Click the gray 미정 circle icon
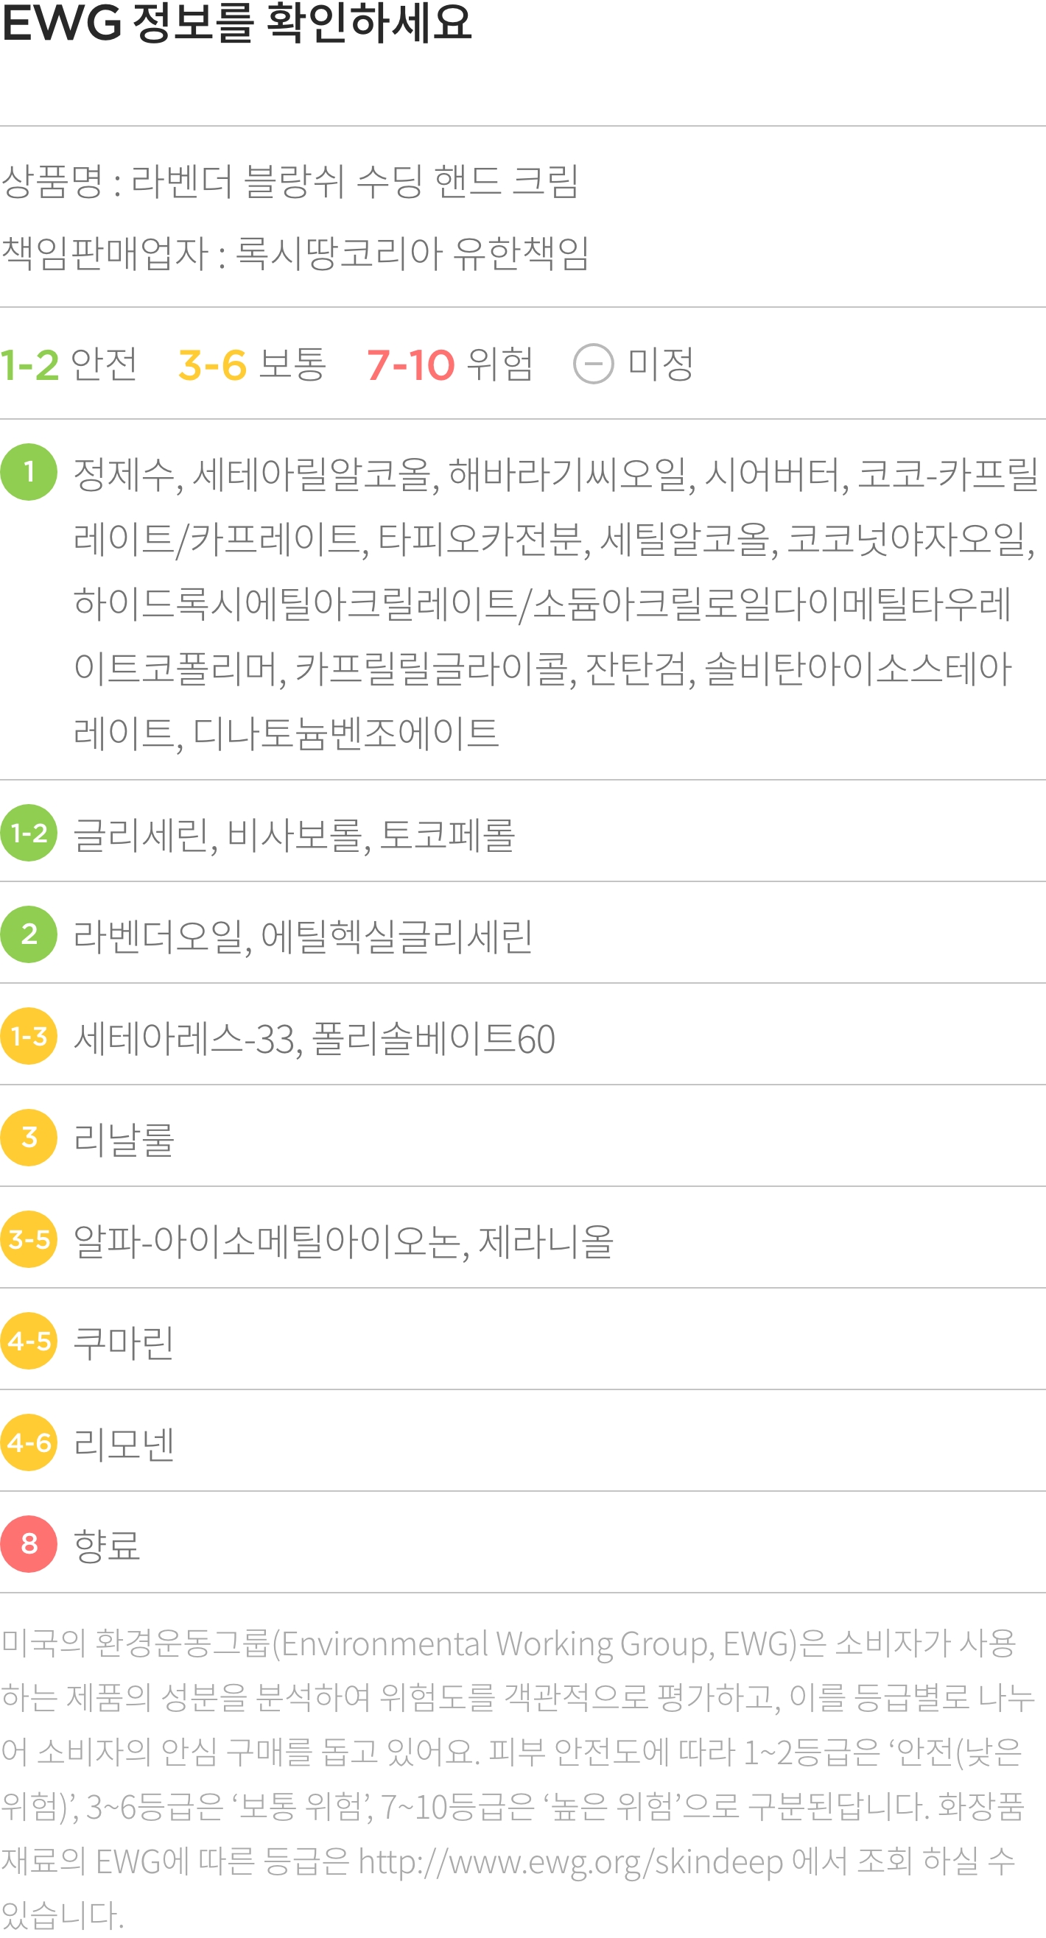The image size is (1046, 1938). 594,364
